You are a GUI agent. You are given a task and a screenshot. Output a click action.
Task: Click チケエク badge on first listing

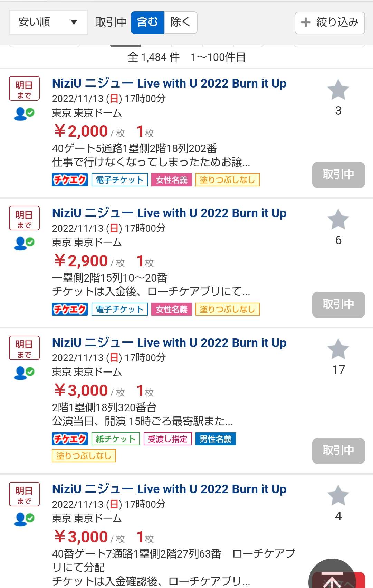tap(70, 180)
